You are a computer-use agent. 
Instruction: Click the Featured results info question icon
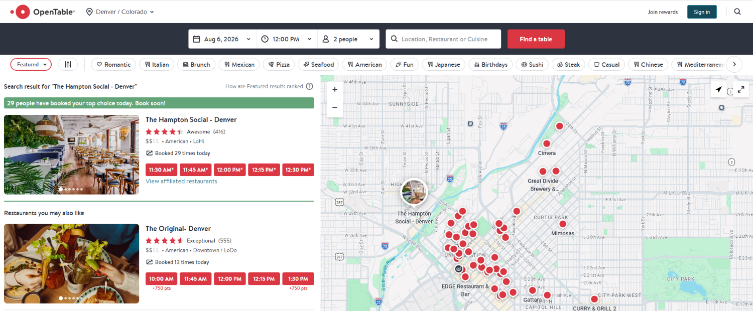click(x=309, y=86)
